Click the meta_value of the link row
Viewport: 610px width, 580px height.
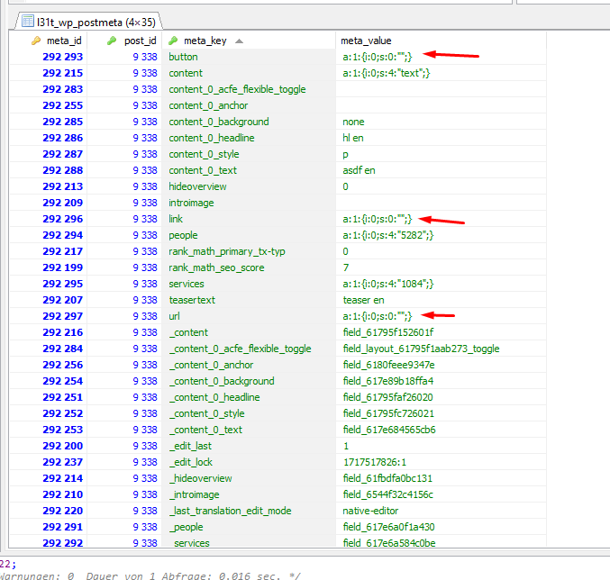click(441, 219)
